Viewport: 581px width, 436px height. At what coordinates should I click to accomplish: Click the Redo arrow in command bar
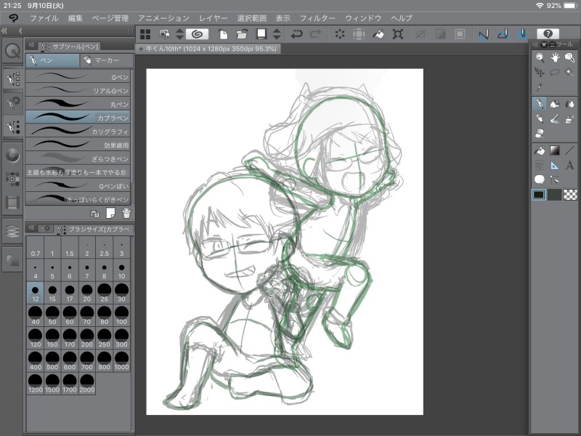(x=316, y=34)
